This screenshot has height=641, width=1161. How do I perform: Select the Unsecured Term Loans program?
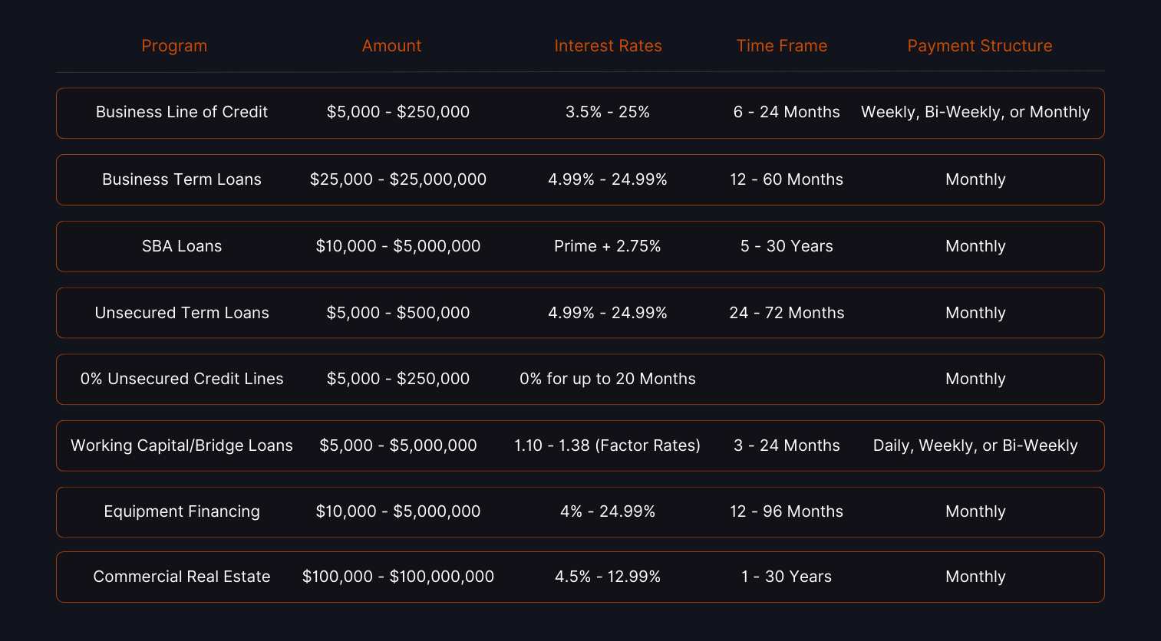pos(182,313)
